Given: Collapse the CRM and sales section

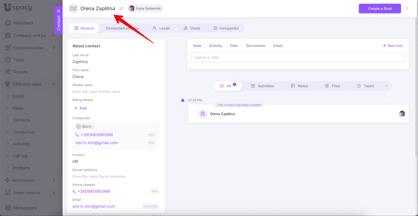Looking at the screenshot, I should tap(54, 84).
